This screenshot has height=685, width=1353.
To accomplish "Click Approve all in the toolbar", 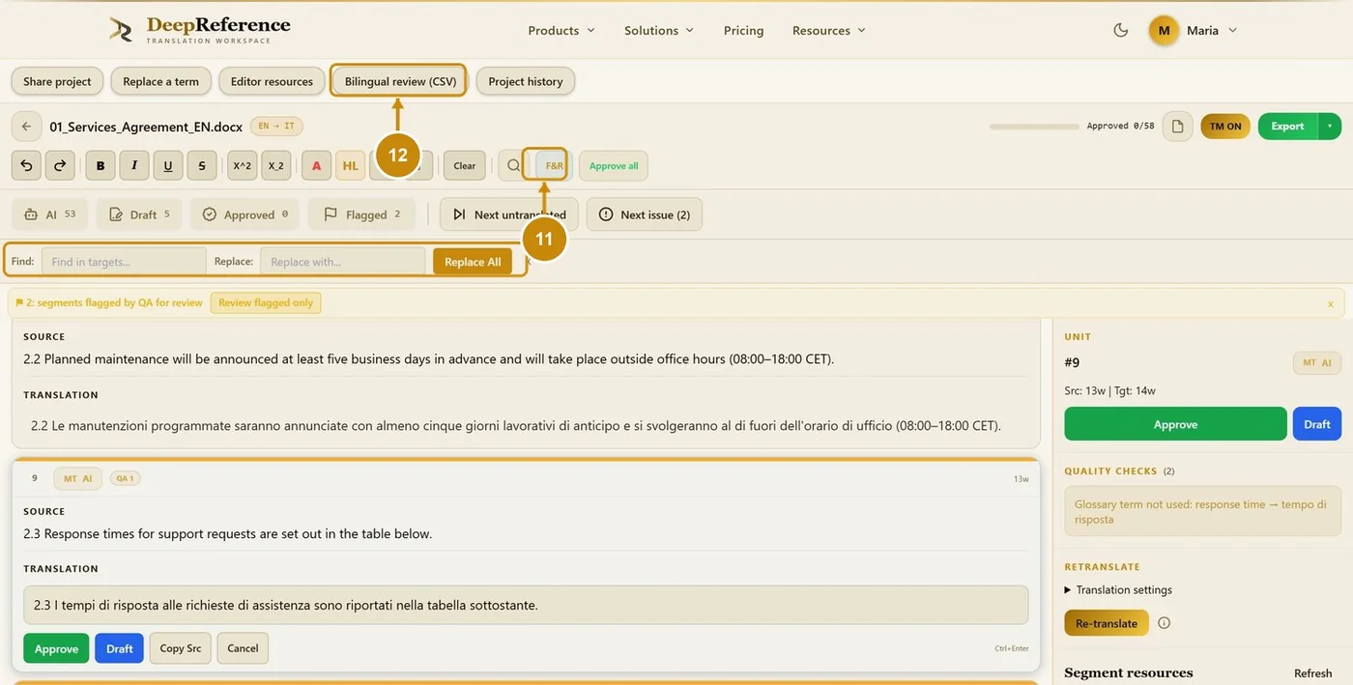I will coord(614,165).
